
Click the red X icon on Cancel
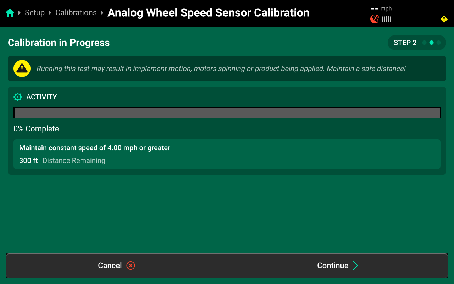(x=131, y=266)
